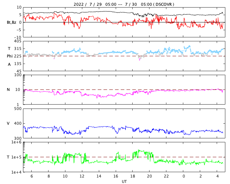Click the -10 value on the Bt,Bz axis

pyautogui.click(x=18, y=37)
